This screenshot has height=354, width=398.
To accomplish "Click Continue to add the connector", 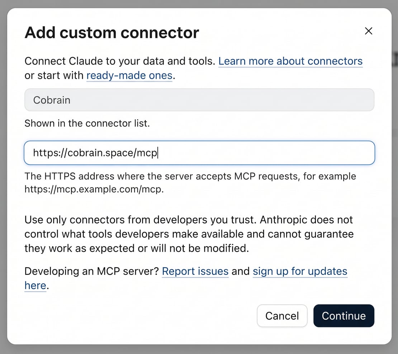I will click(x=344, y=316).
